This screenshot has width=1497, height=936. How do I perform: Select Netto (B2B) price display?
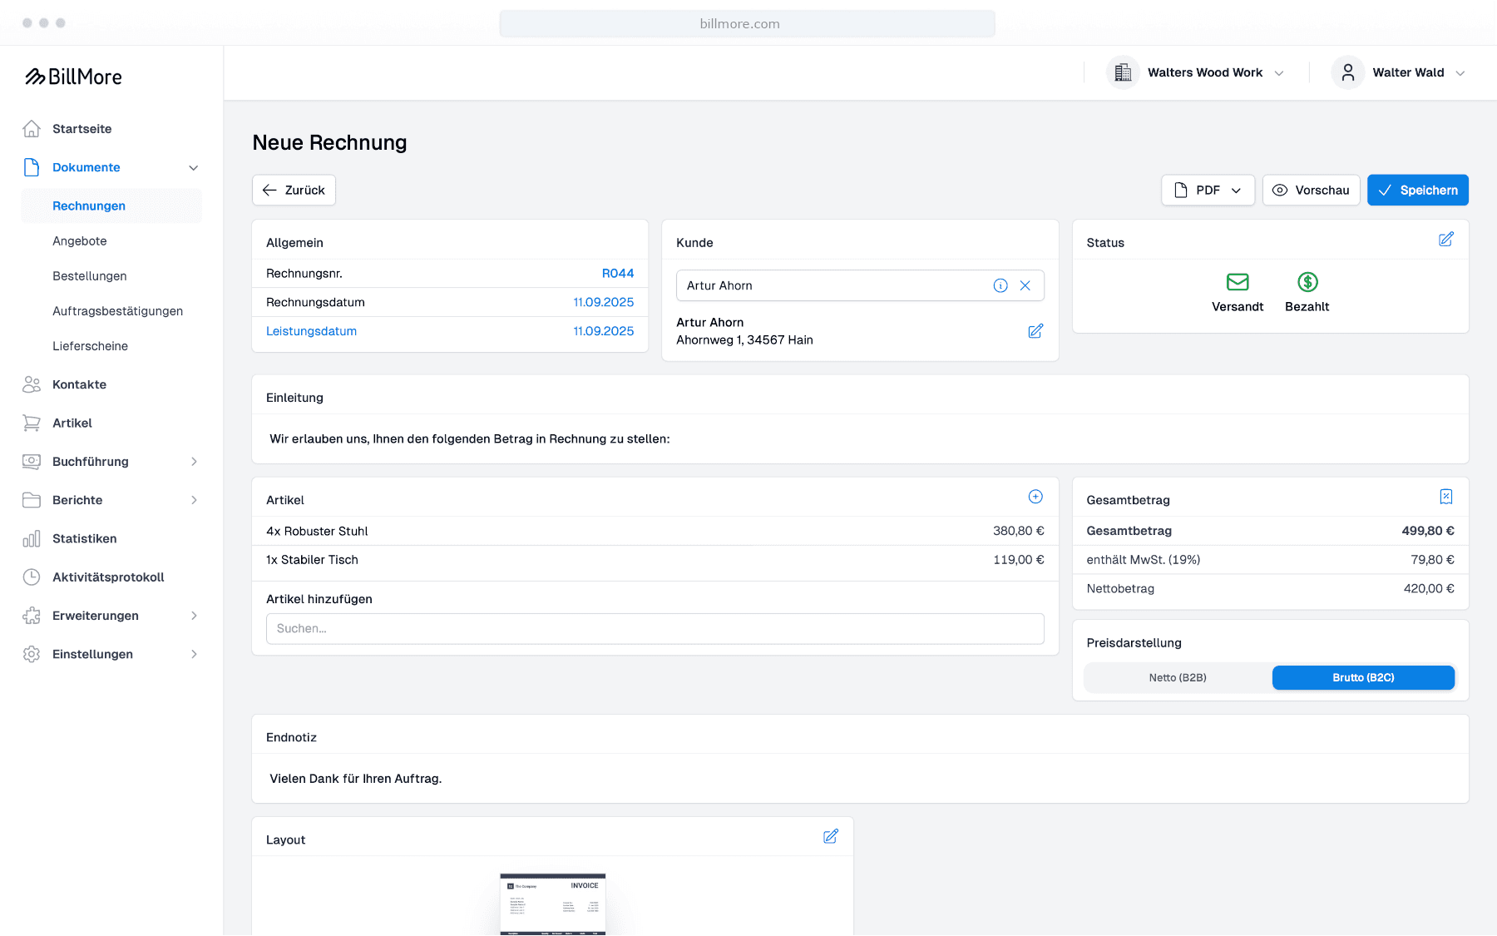[x=1178, y=677]
